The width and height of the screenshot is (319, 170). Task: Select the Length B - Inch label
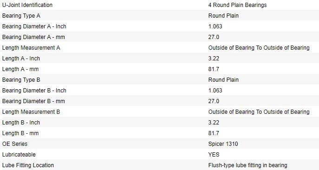click(21, 123)
